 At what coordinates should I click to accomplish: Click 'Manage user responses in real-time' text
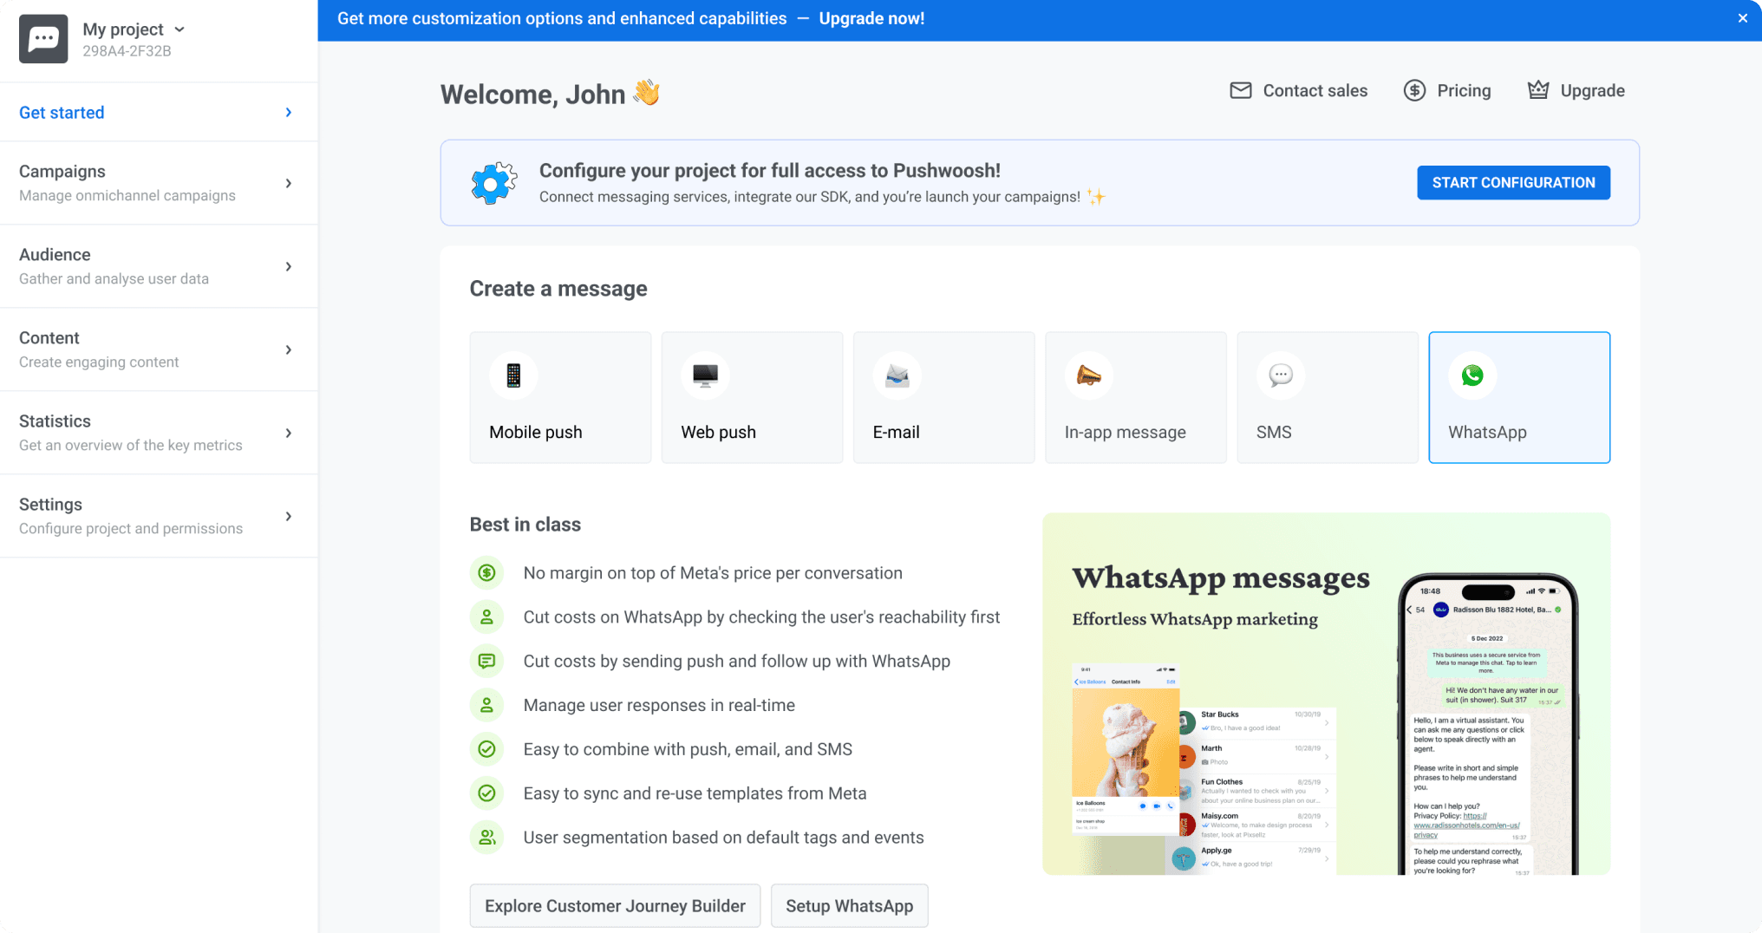[659, 705]
